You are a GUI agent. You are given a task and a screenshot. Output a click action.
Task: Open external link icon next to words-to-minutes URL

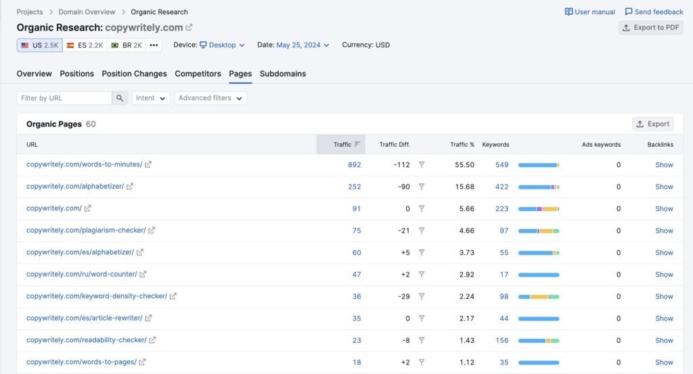tap(148, 164)
